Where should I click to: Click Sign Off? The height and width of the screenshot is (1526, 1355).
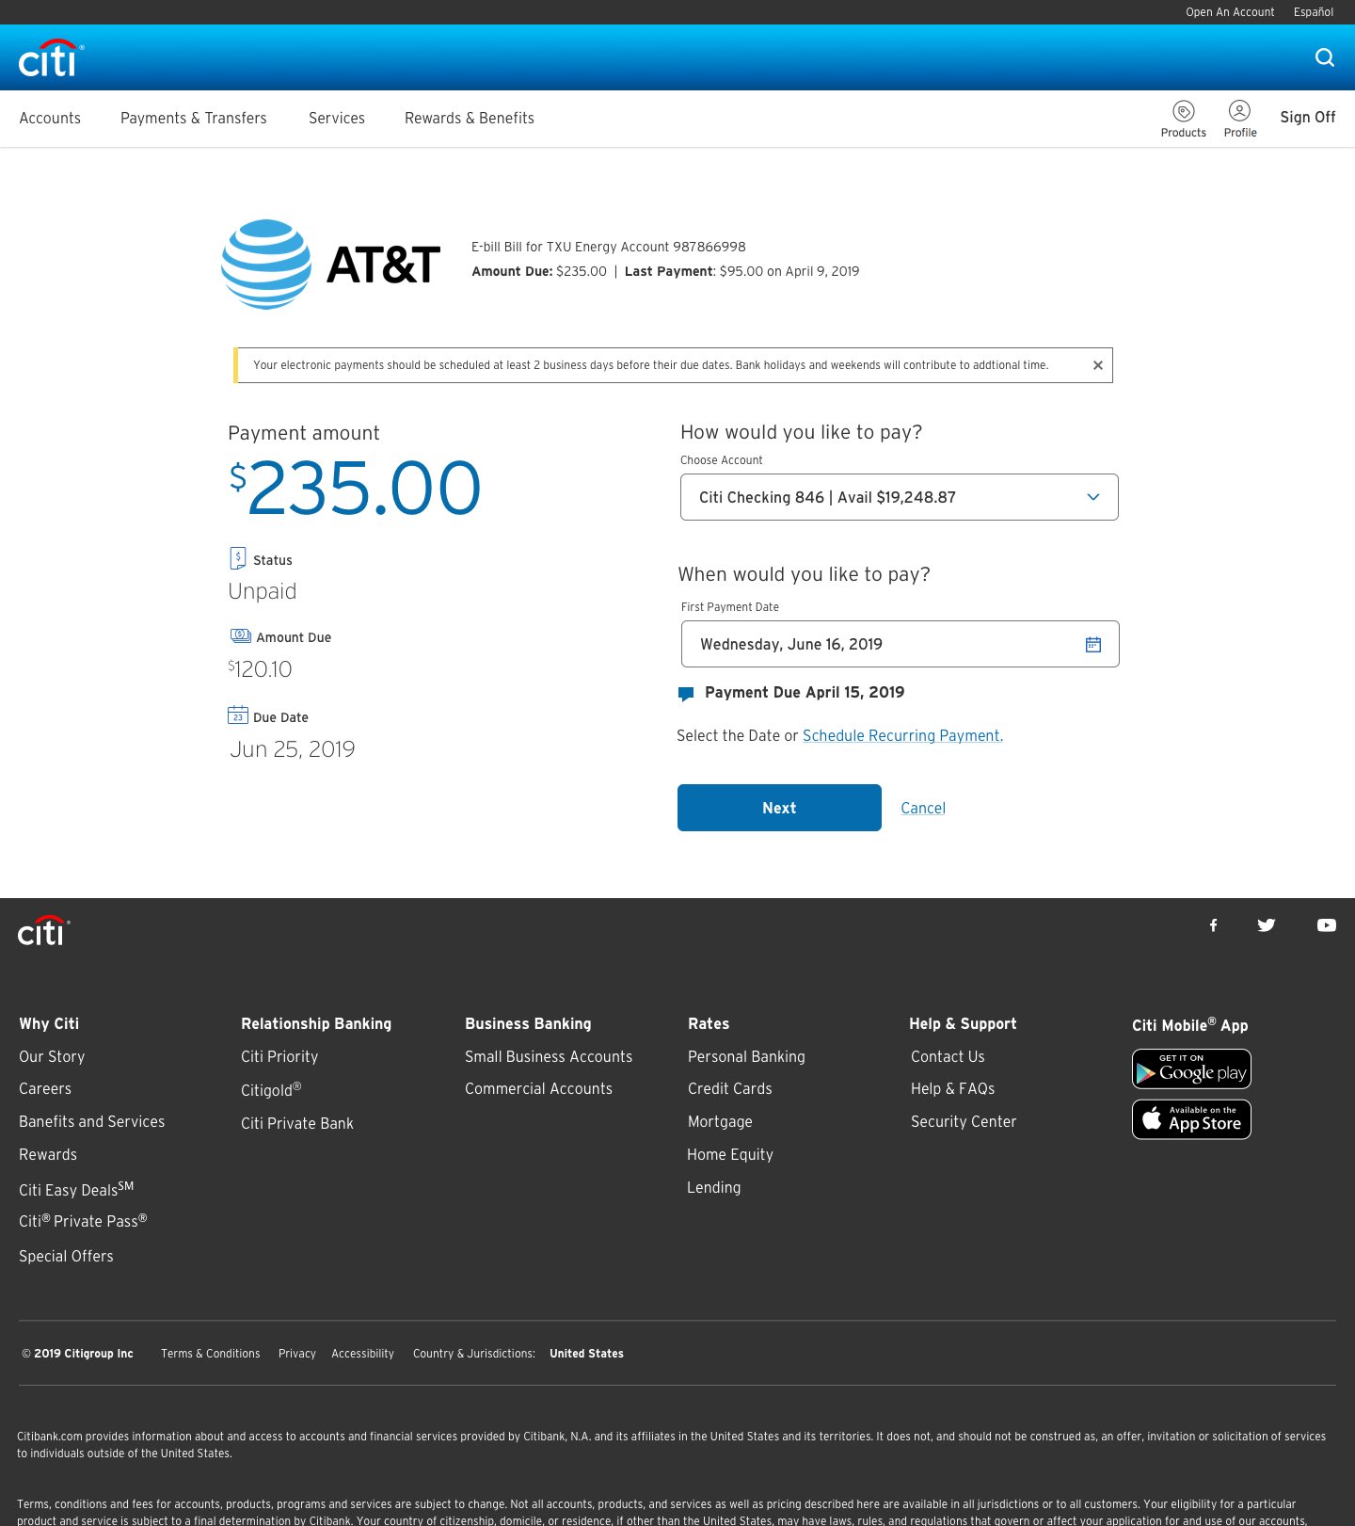point(1308,117)
